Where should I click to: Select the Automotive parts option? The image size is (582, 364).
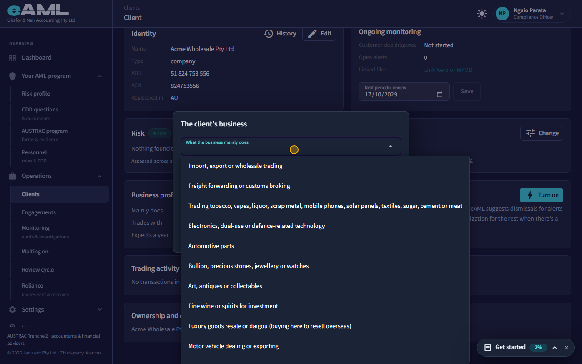click(x=325, y=246)
